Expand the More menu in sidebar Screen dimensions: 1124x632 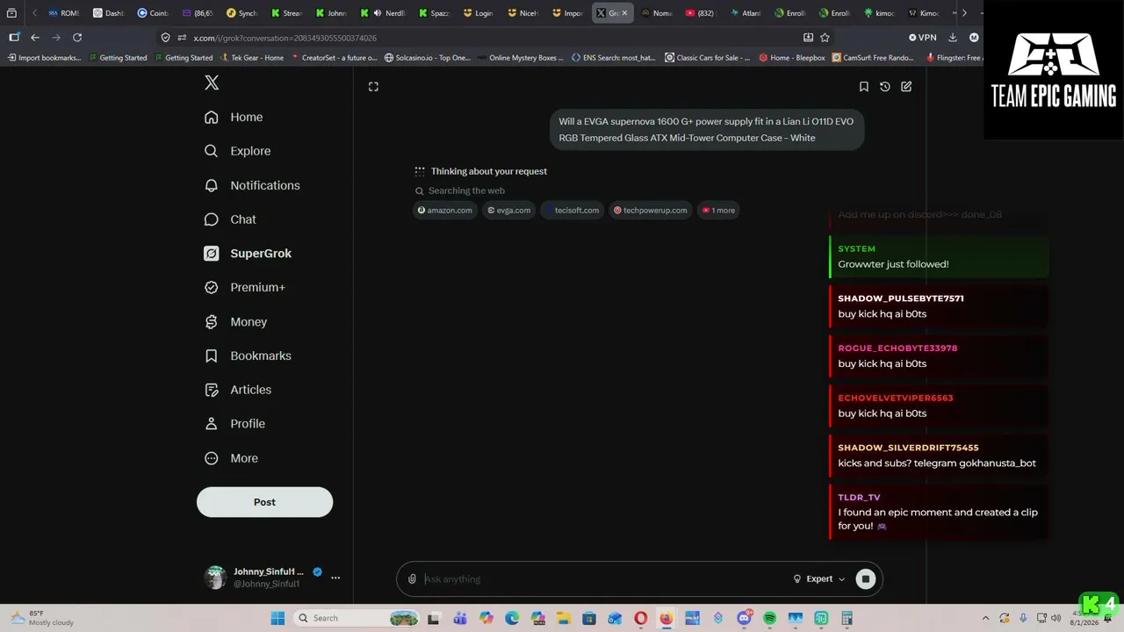click(231, 458)
